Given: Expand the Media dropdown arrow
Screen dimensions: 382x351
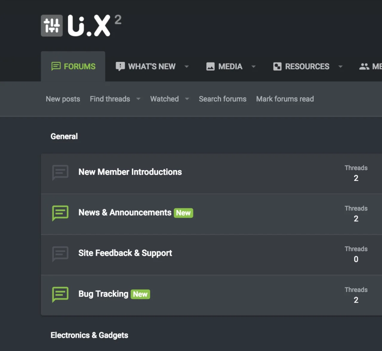Looking at the screenshot, I should click(x=253, y=66).
